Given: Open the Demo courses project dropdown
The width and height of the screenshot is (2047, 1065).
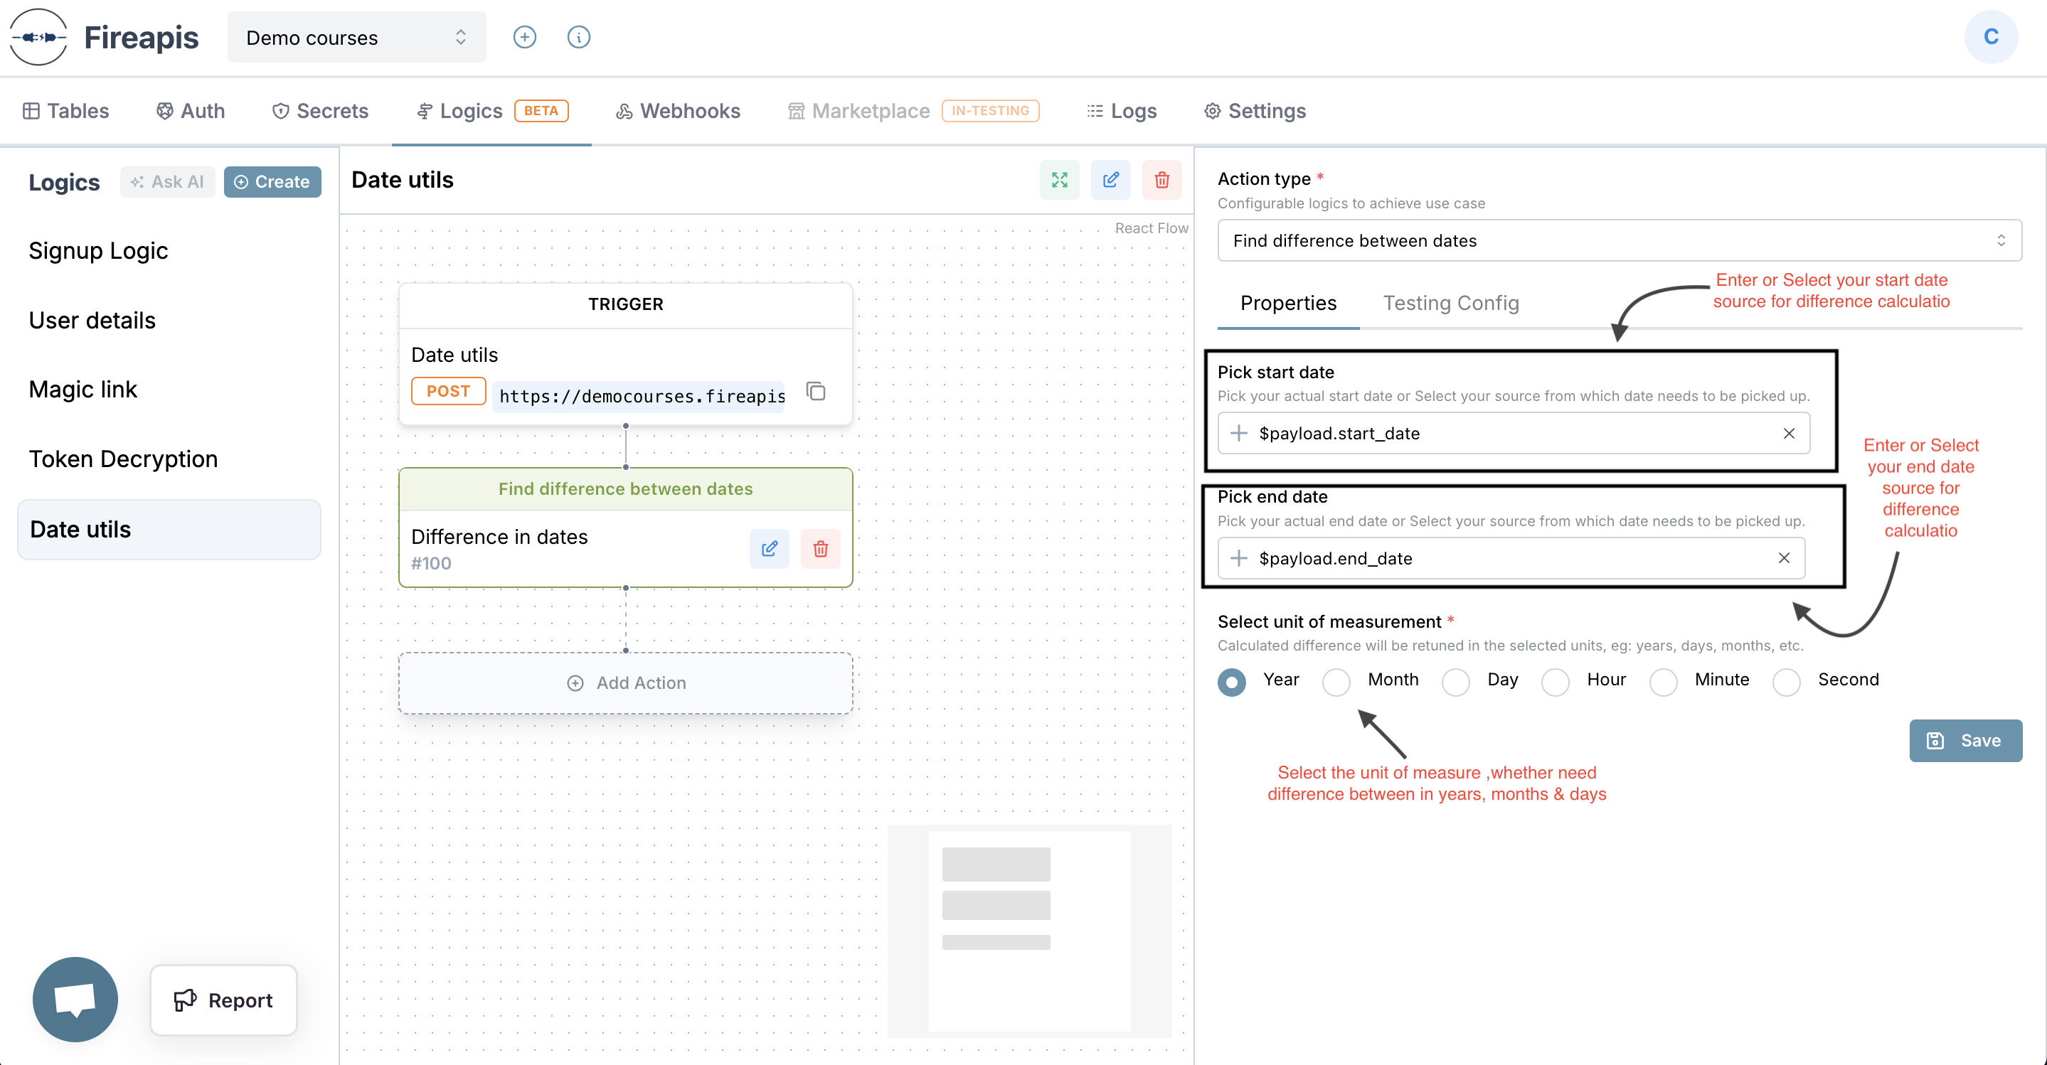Looking at the screenshot, I should 356,38.
